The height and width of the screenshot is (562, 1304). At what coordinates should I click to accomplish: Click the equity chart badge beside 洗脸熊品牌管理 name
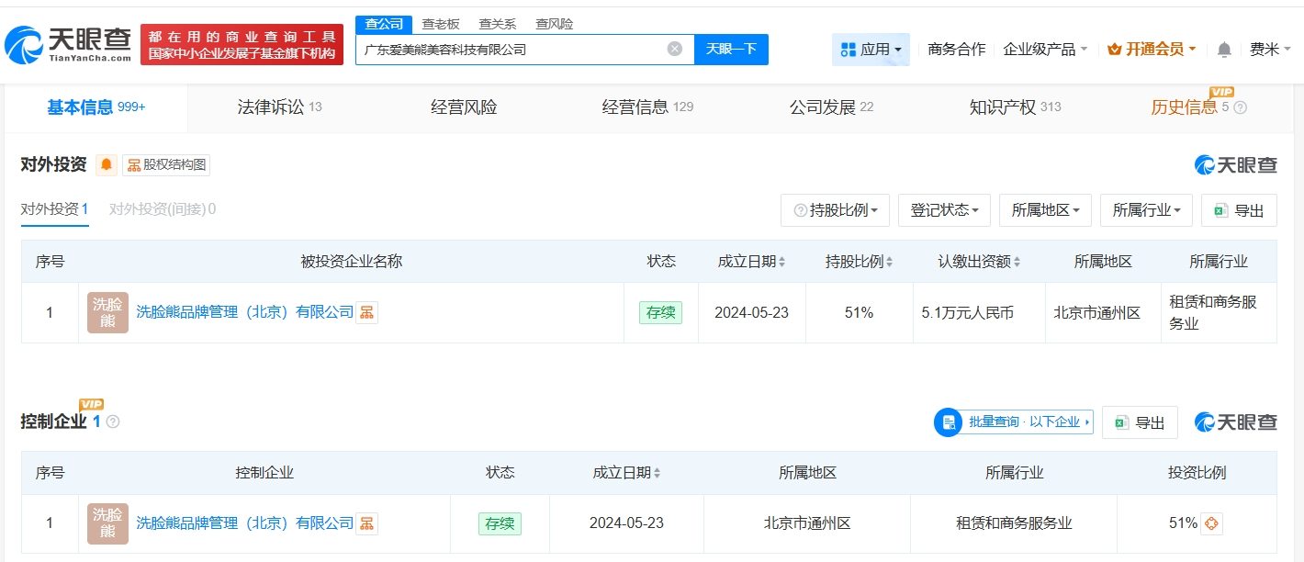coord(366,312)
